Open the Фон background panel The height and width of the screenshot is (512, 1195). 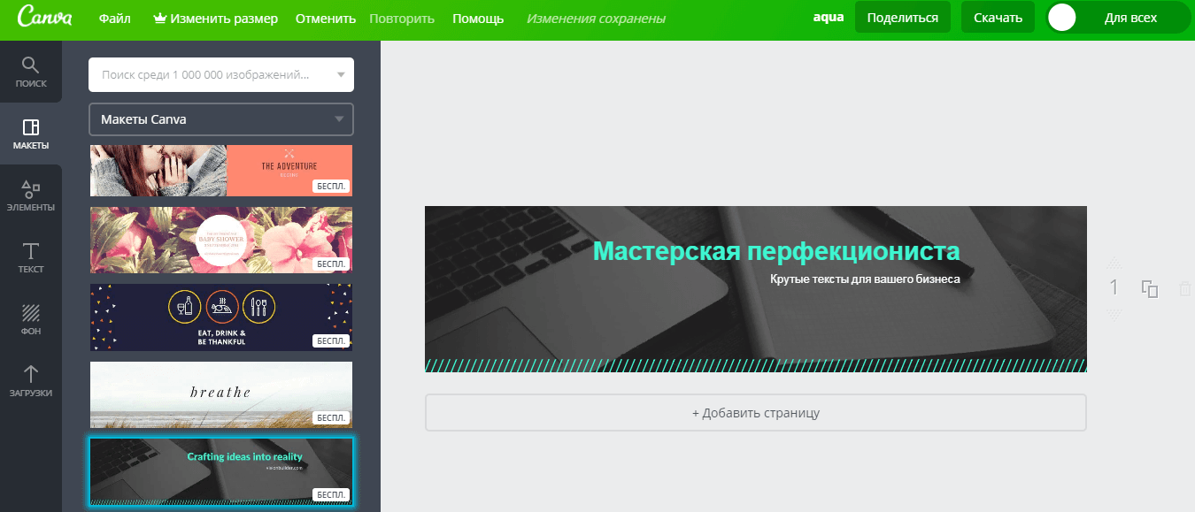pos(31,319)
